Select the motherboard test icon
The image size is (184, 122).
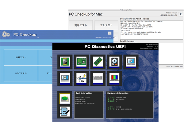pyautogui.click(x=81, y=62)
